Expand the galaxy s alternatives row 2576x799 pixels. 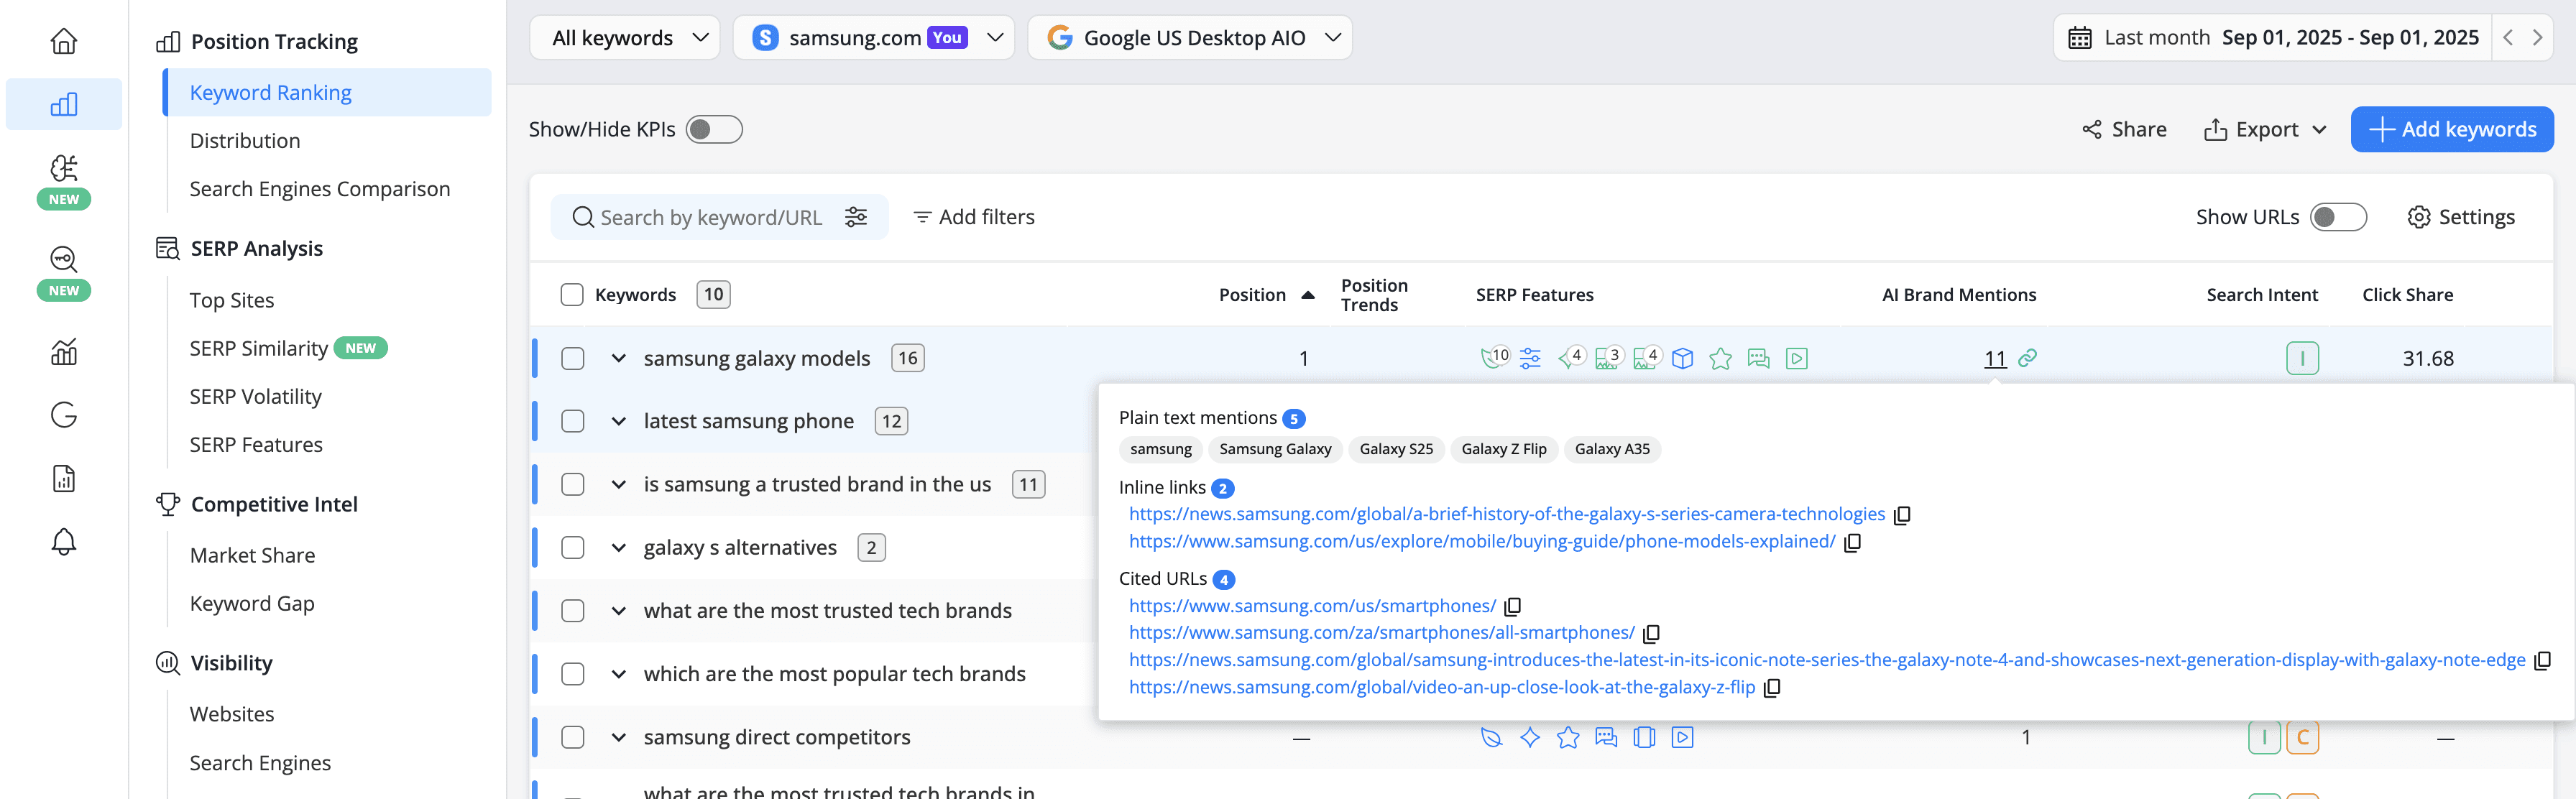pyautogui.click(x=619, y=548)
